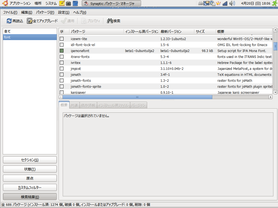Open the パッケージ(P) menu
278x208 pixels.
click(x=45, y=12)
